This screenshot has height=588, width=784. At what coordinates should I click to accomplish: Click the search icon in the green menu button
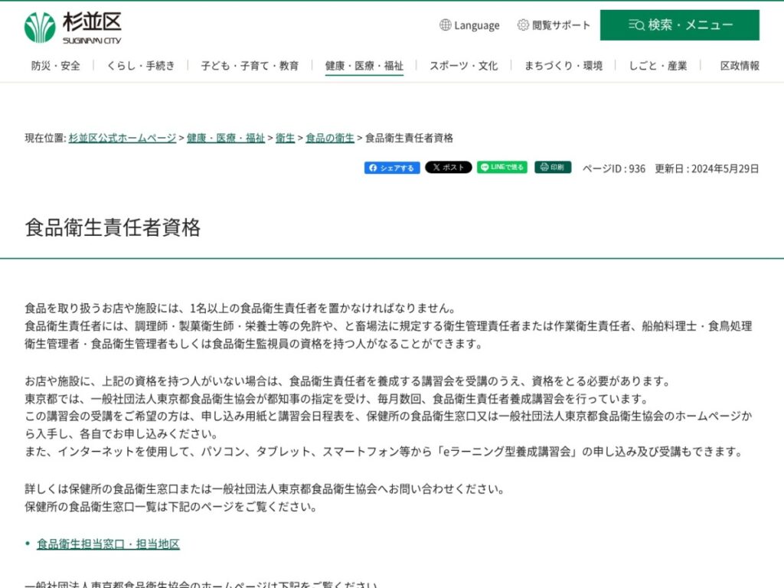point(636,25)
